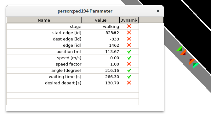
Task: Close the ped194 Parameter window
Action: (x=158, y=11)
